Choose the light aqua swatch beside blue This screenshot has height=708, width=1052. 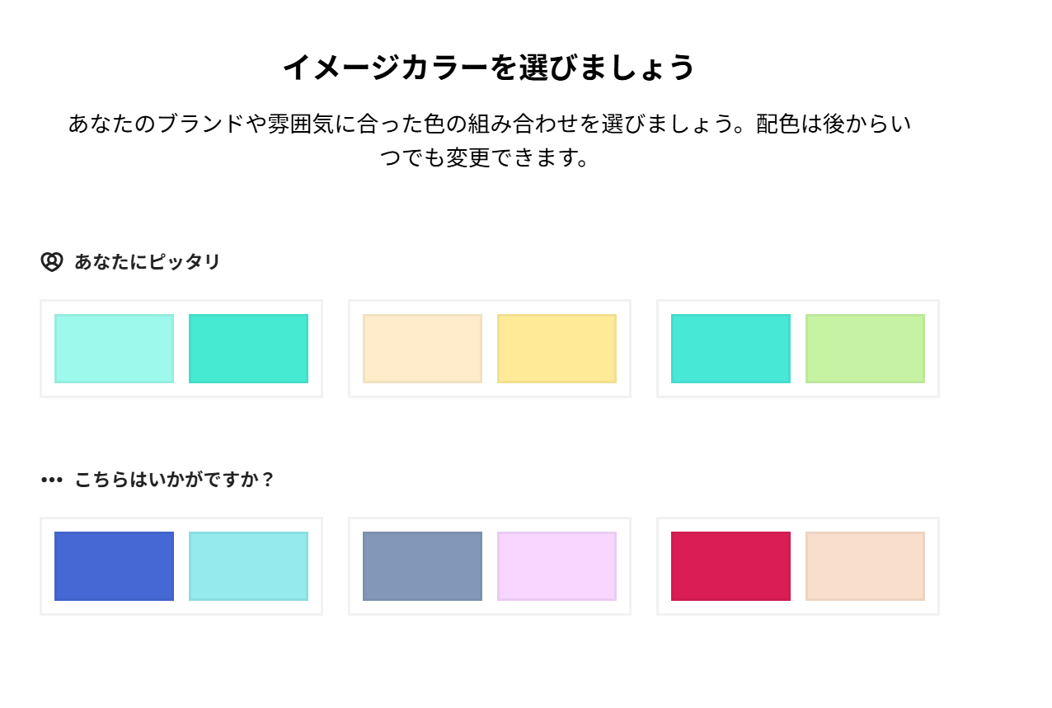coord(248,566)
